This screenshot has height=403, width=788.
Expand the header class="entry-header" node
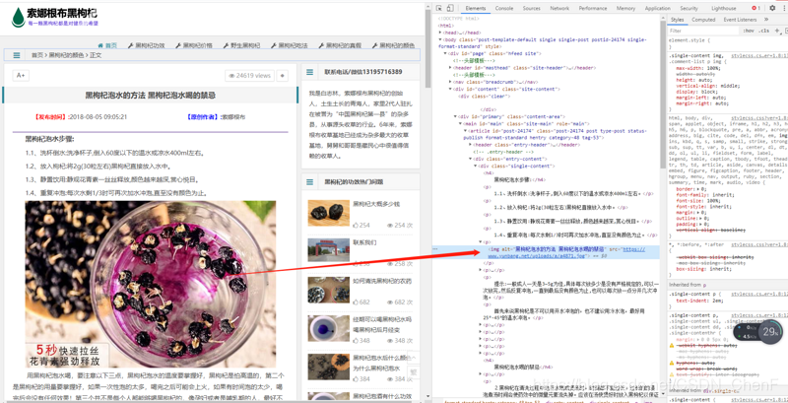tap(470, 145)
